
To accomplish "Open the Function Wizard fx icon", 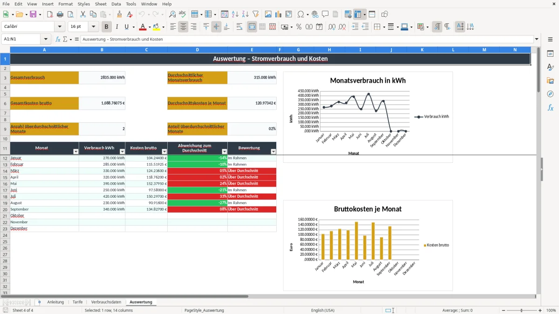I will click(x=58, y=39).
